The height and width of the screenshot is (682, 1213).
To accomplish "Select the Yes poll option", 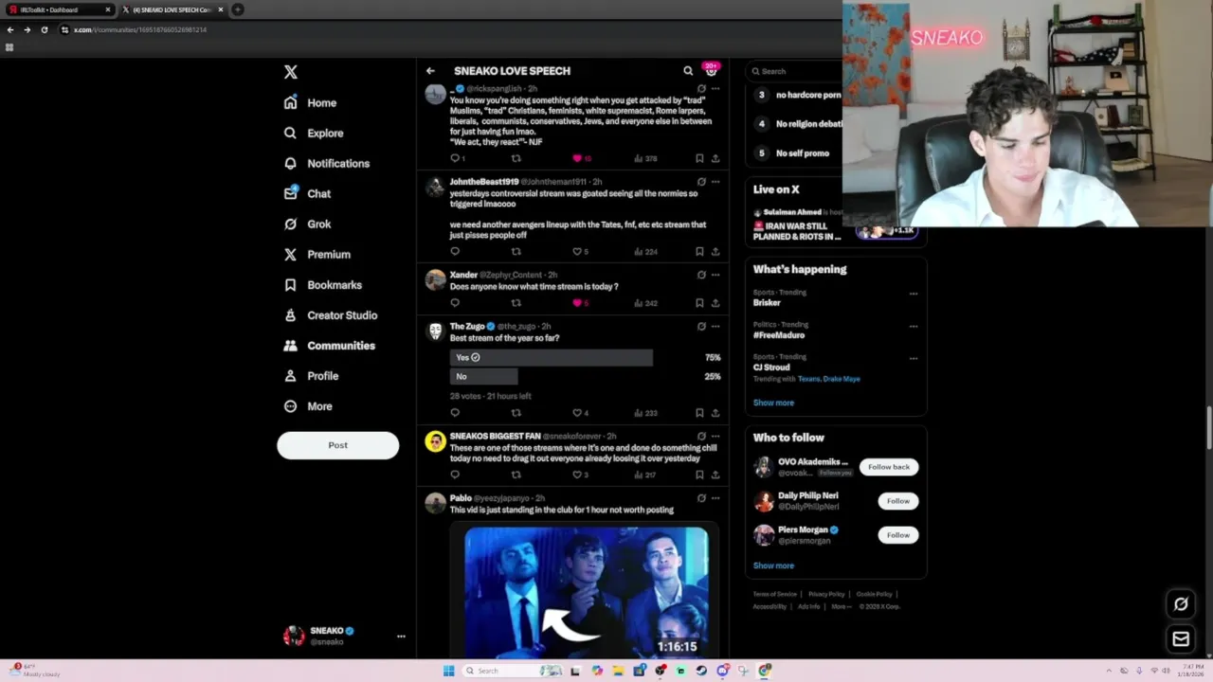I will pos(551,357).
